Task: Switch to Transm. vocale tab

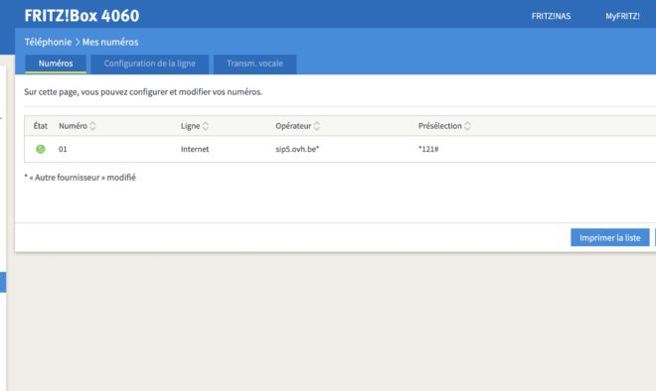Action: click(254, 64)
